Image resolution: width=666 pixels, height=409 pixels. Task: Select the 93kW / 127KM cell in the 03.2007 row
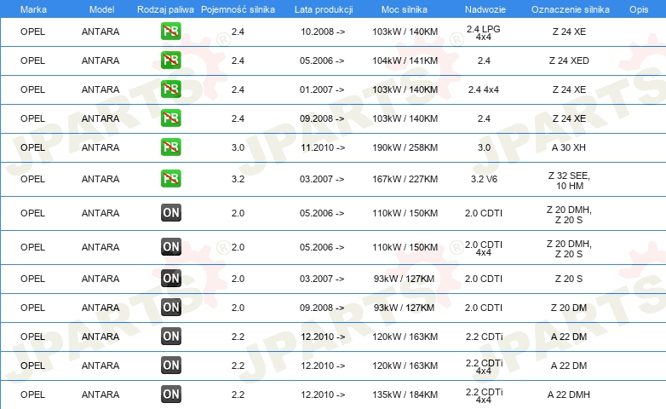[404, 279]
